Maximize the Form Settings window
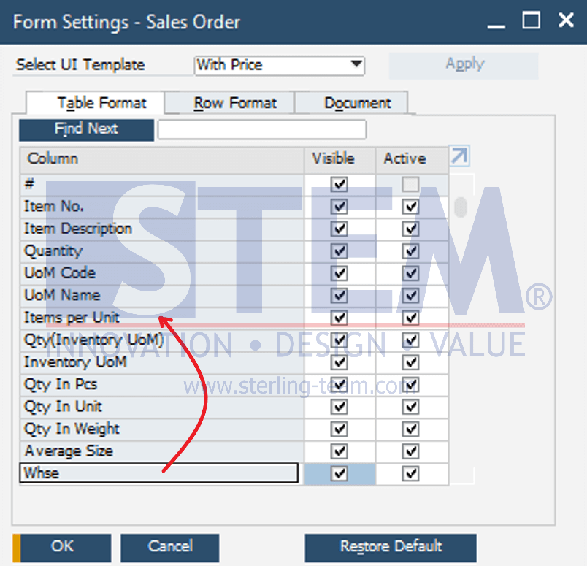 click(x=531, y=20)
